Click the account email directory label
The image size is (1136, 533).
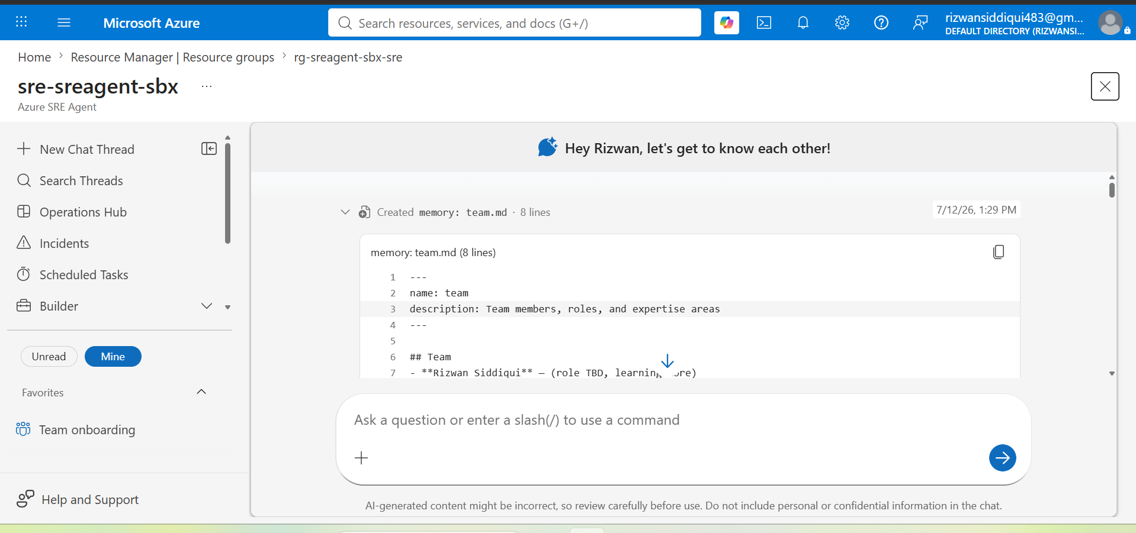pos(1014,23)
